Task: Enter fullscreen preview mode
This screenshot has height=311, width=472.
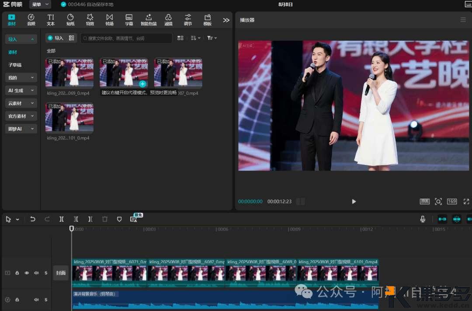Action: coord(466,202)
